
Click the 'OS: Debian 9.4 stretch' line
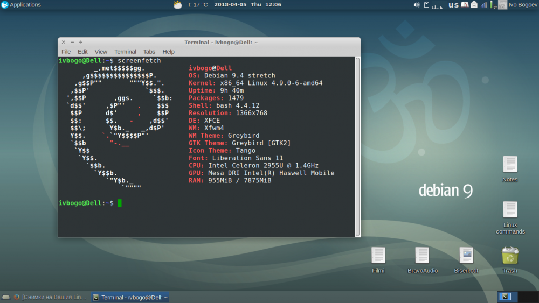tap(232, 75)
